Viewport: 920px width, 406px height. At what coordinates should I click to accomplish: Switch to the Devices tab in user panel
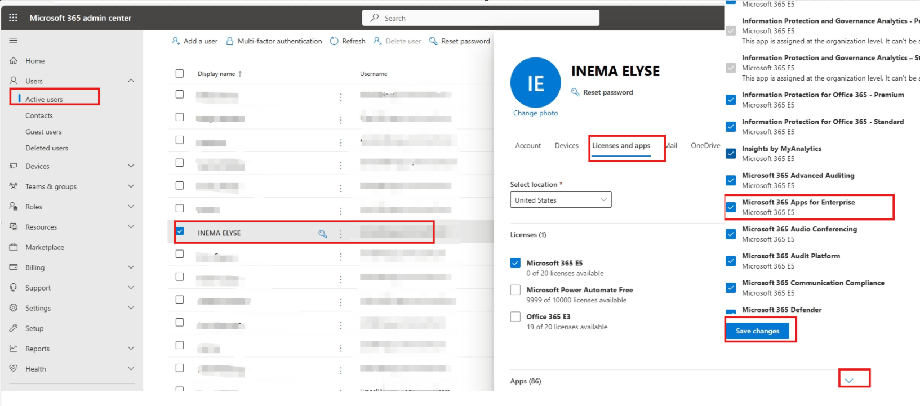click(567, 146)
